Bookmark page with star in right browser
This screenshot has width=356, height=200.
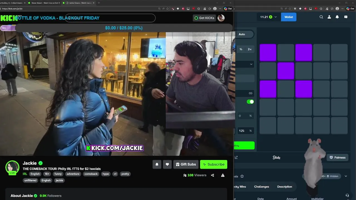(x=290, y=9)
